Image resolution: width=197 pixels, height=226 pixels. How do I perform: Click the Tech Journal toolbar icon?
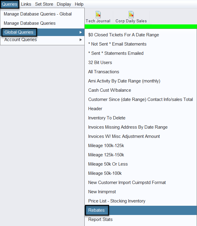point(98,15)
